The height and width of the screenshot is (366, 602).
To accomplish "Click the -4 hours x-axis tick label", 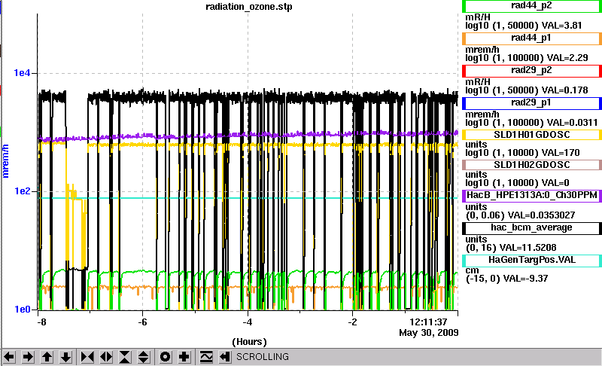I will click(x=248, y=322).
